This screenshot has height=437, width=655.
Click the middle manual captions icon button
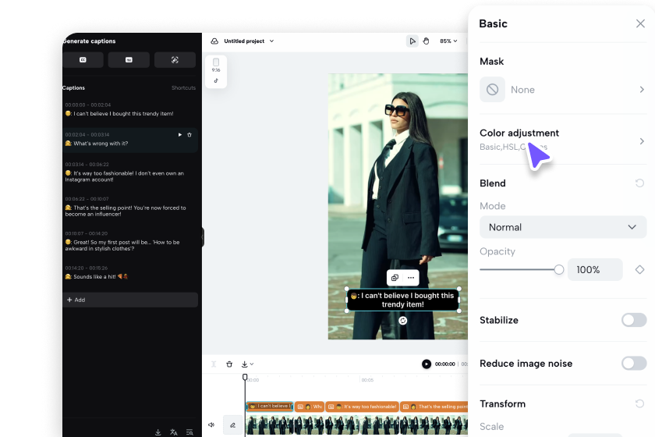point(129,60)
